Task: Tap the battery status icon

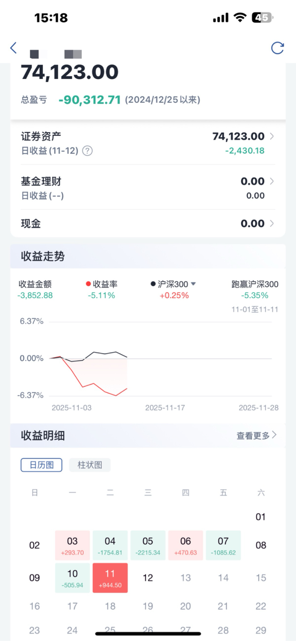Action: point(262,17)
